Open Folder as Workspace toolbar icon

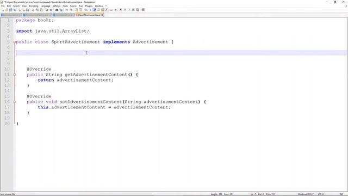(111, 10)
